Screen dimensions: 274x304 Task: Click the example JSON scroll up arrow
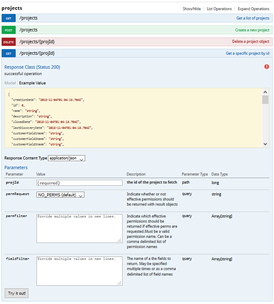click(265, 92)
